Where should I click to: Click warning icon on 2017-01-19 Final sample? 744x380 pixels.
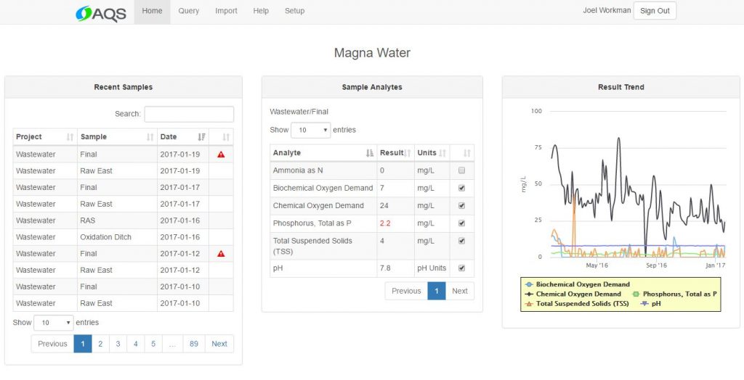pyautogui.click(x=221, y=154)
